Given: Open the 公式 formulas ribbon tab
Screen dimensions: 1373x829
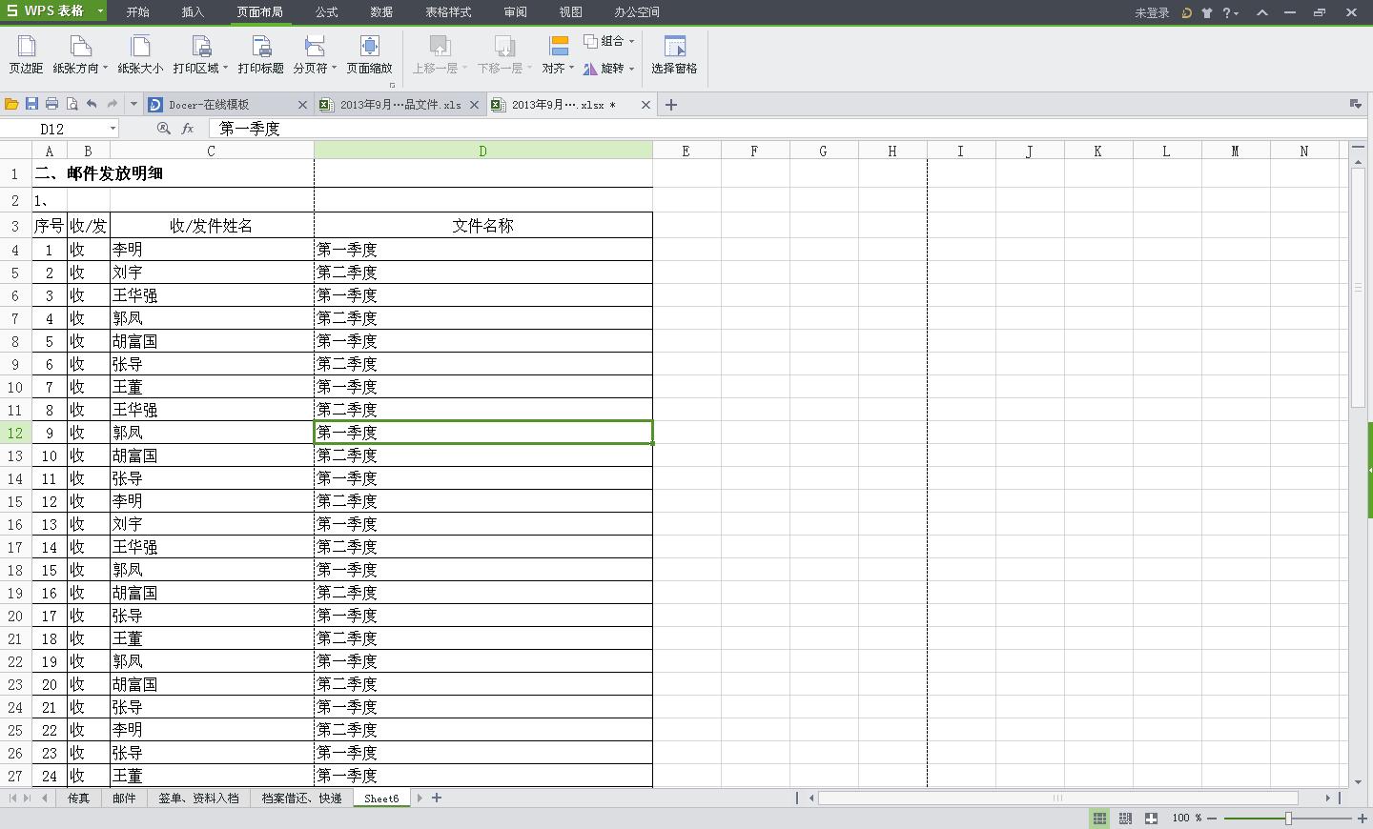Looking at the screenshot, I should click(x=326, y=12).
